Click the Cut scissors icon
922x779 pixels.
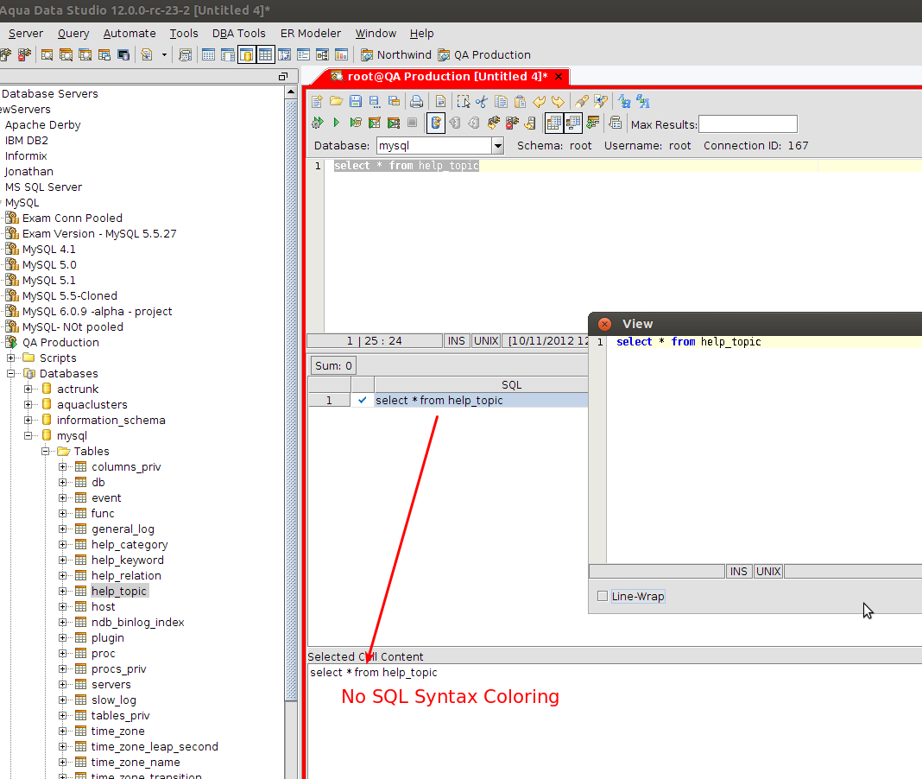click(482, 102)
